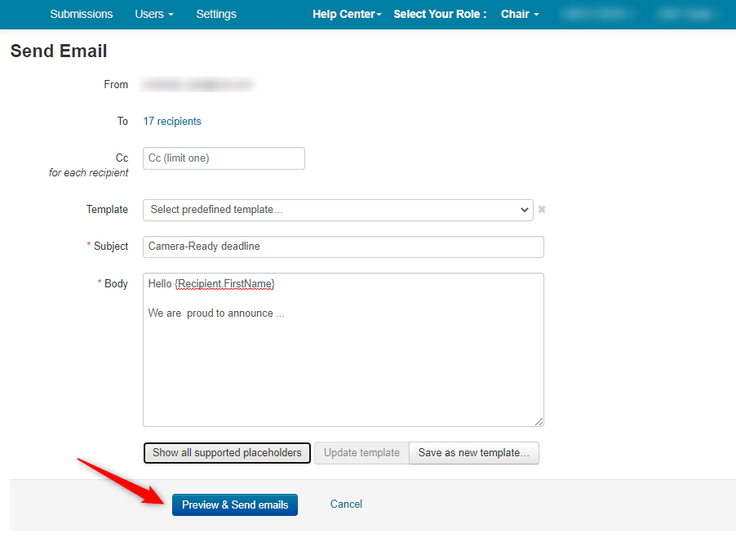Image resolution: width=736 pixels, height=551 pixels.
Task: Click the From label
Action: point(116,85)
